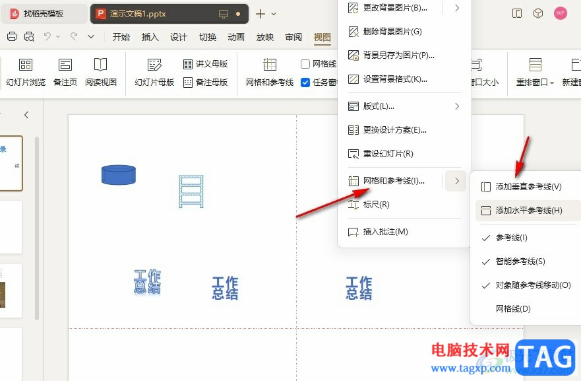Switch to the 演示文稿1.pptx tab
The image size is (581, 381).
click(x=169, y=14)
